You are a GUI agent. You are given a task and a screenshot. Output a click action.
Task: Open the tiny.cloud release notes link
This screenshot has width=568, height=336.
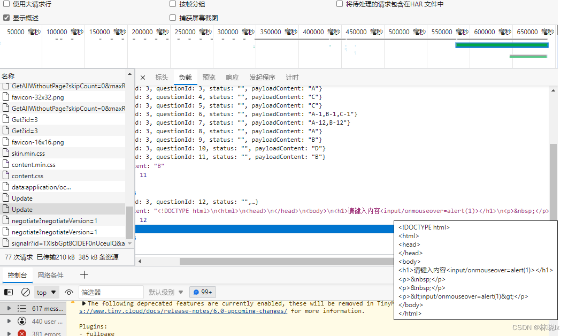click(x=183, y=311)
